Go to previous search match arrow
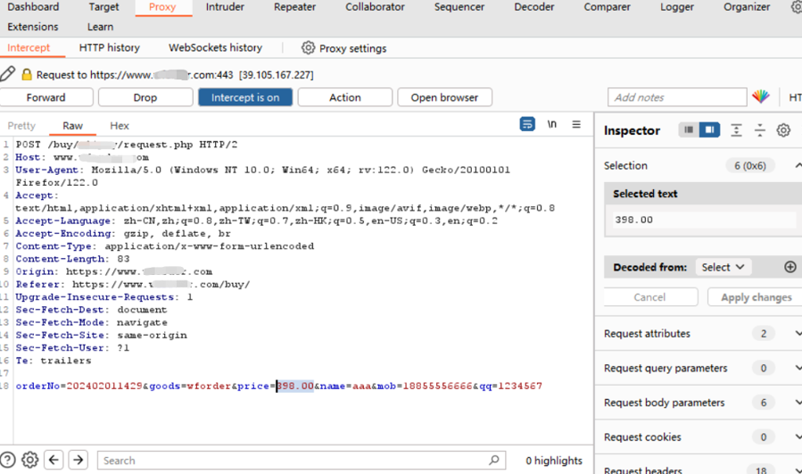Viewport: 802px width, 474px height. 54,460
